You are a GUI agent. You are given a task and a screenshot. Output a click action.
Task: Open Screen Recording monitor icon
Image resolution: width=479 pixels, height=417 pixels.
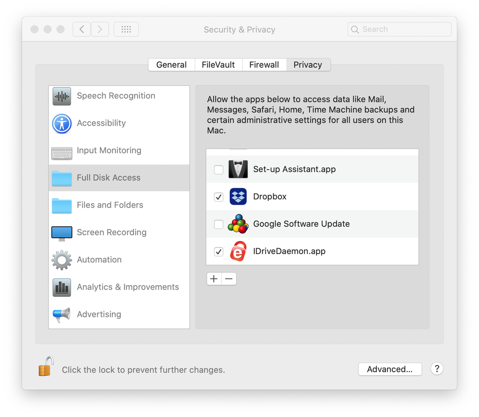pos(62,232)
